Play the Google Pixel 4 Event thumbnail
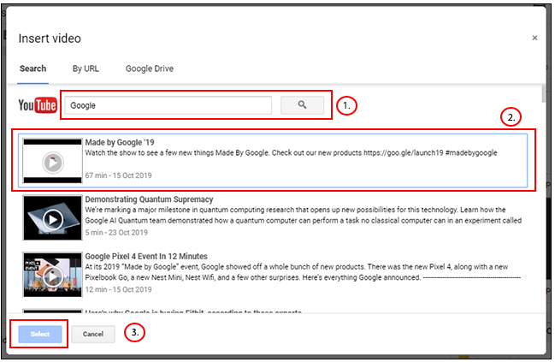This screenshot has height=362, width=555. click(x=53, y=275)
